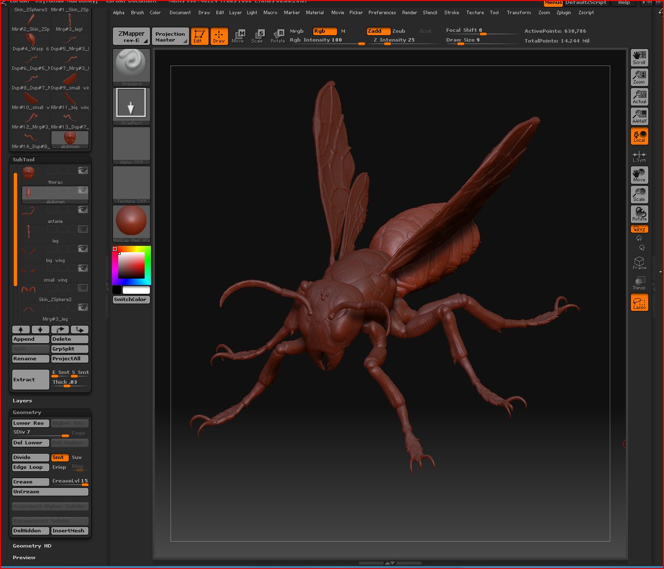Viewport: 664px width, 569px height.
Task: Click the Frame mesh icon
Action: click(x=639, y=263)
